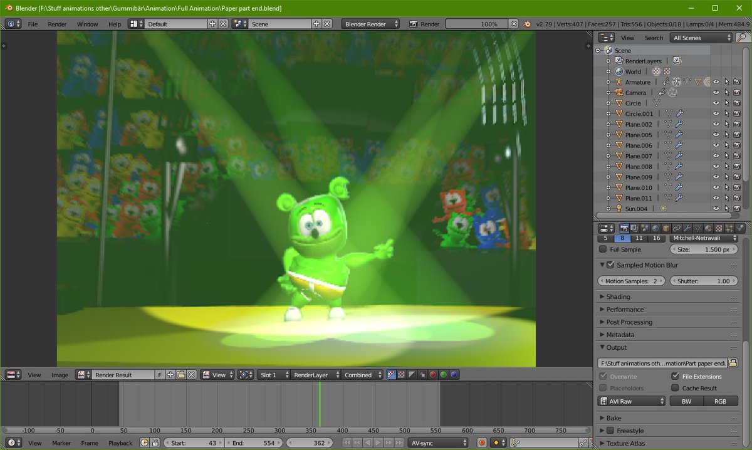Screen dimensions: 752x450
Task: Open the Scene properties tab icon
Action: coord(645,229)
